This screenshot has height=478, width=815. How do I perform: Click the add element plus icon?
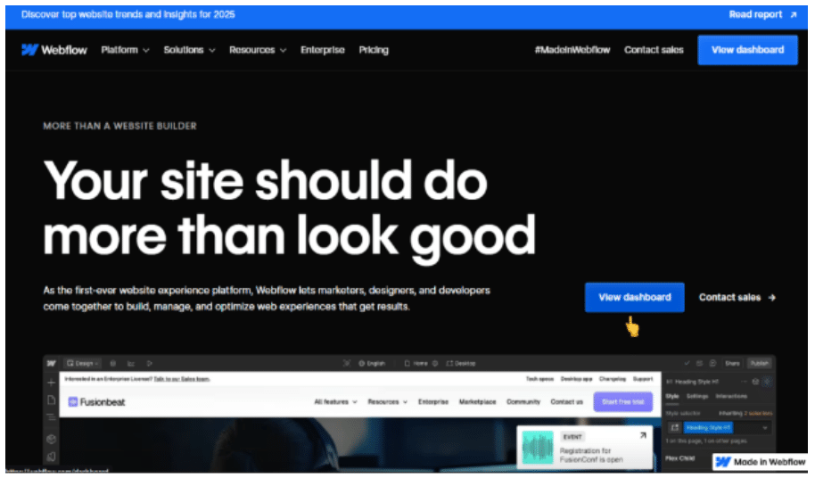[x=52, y=381]
